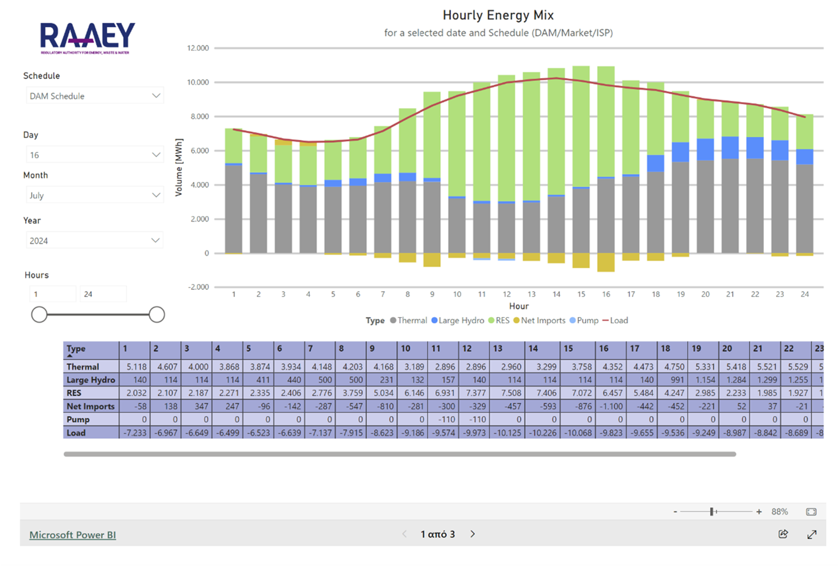Click the Month dropdown chevron arrow
The width and height of the screenshot is (839, 566).
tap(156, 195)
